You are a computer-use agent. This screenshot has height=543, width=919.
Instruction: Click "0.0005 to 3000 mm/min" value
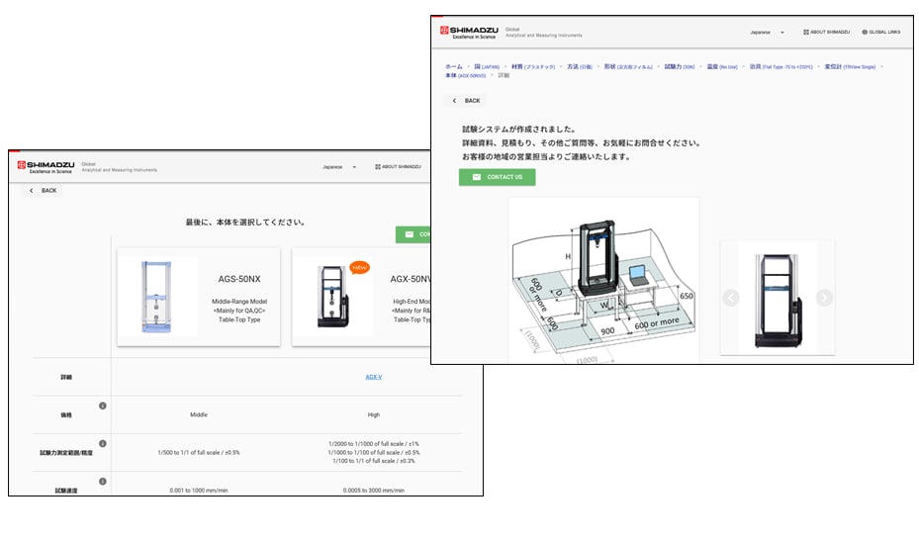(x=373, y=491)
